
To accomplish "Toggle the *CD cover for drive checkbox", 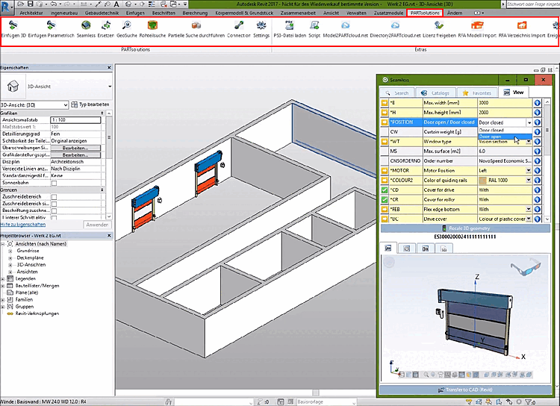I will 385,190.
